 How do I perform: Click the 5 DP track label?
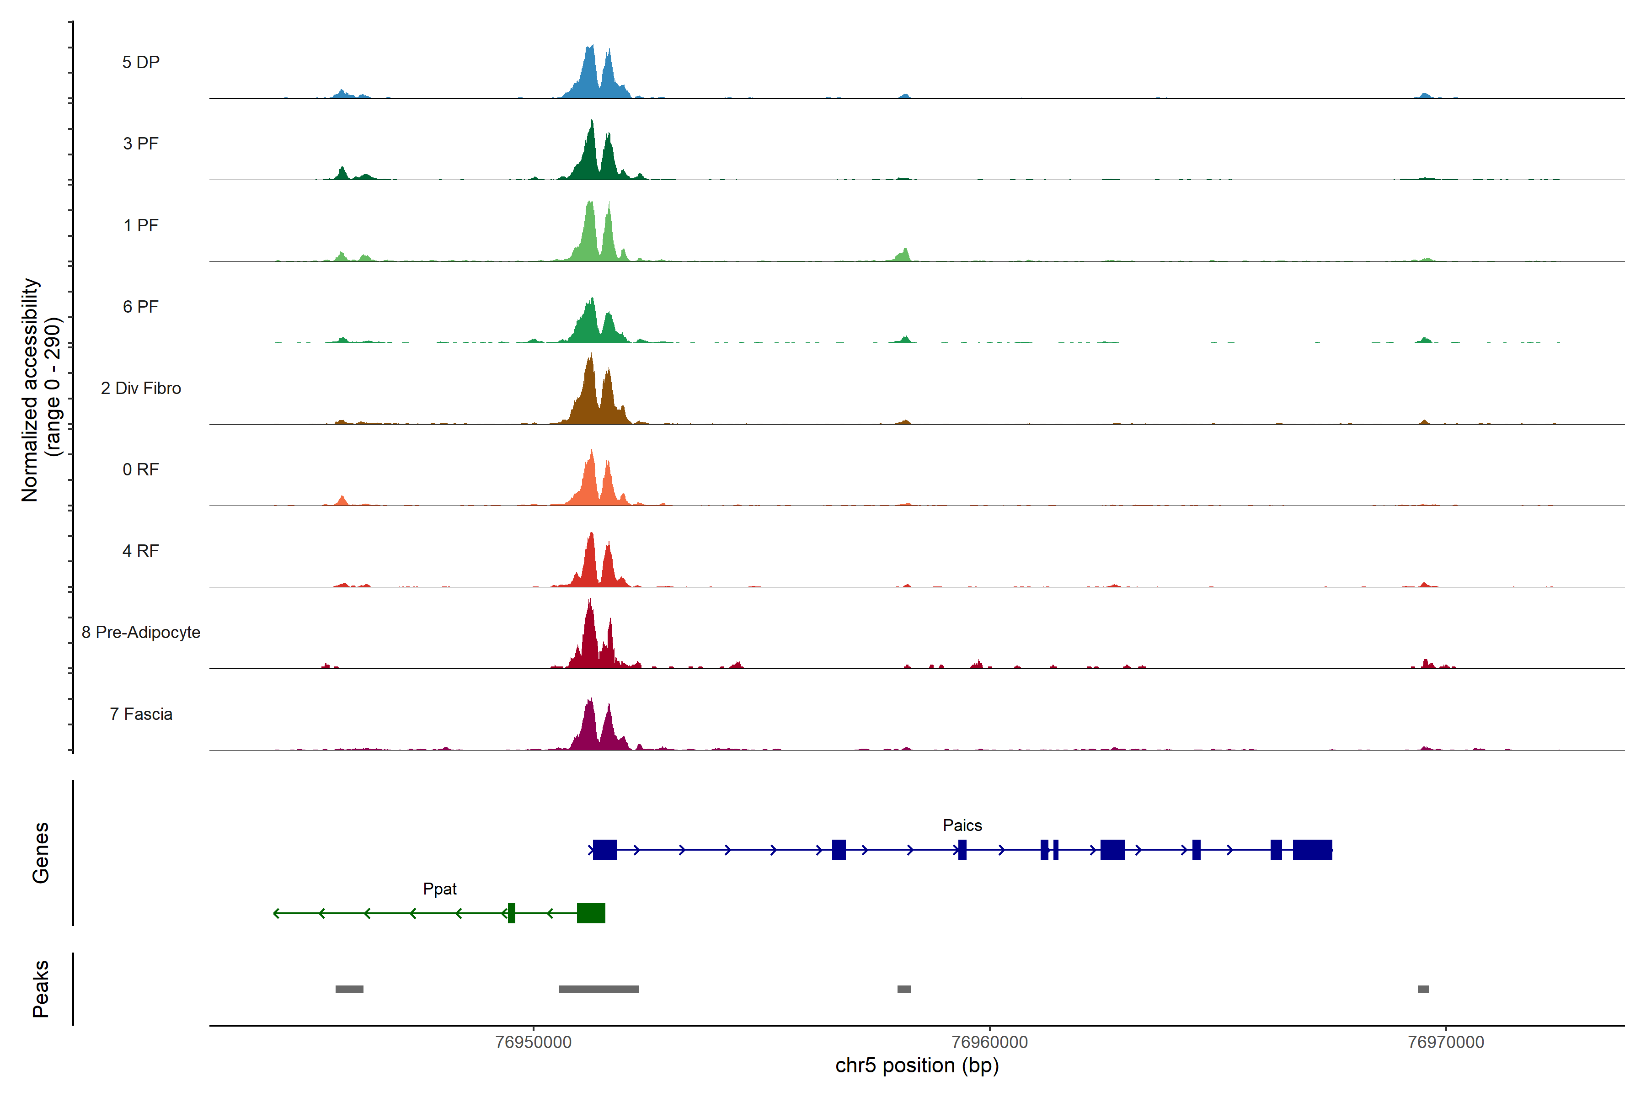tap(141, 62)
